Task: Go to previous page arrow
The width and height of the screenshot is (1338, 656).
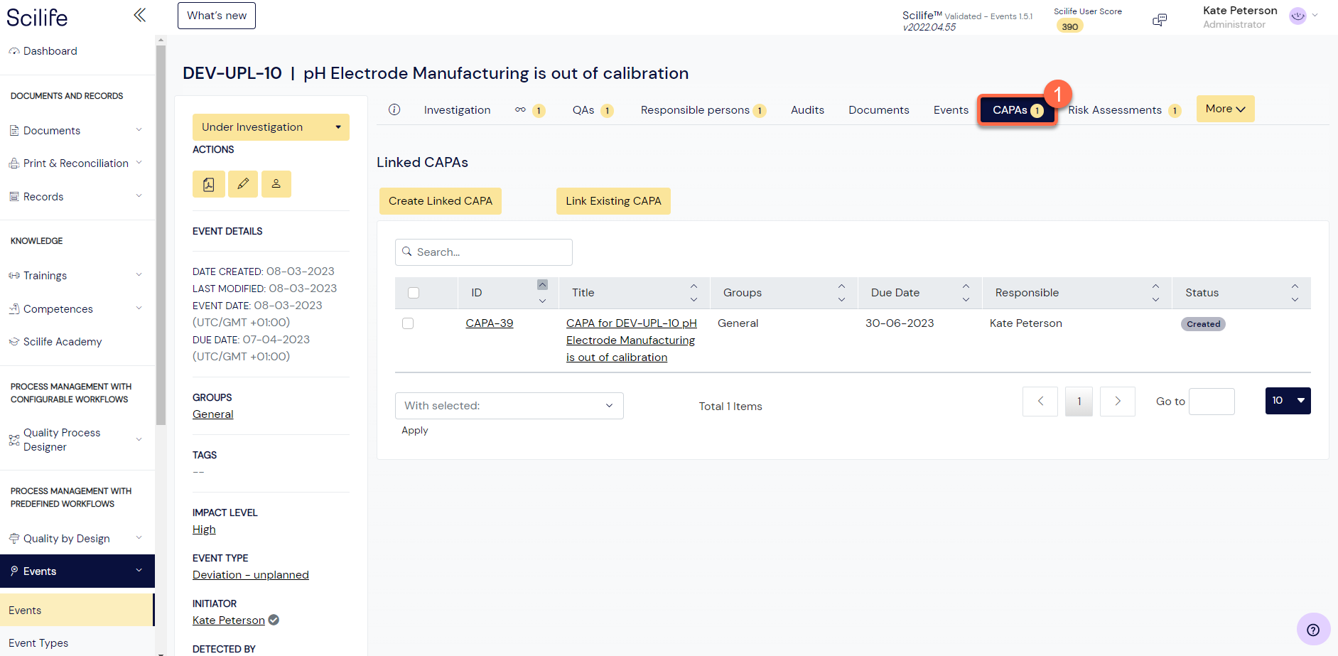Action: (1040, 402)
